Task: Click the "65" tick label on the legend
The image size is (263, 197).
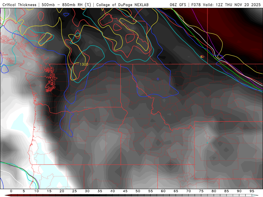Action: click(x=176, y=191)
